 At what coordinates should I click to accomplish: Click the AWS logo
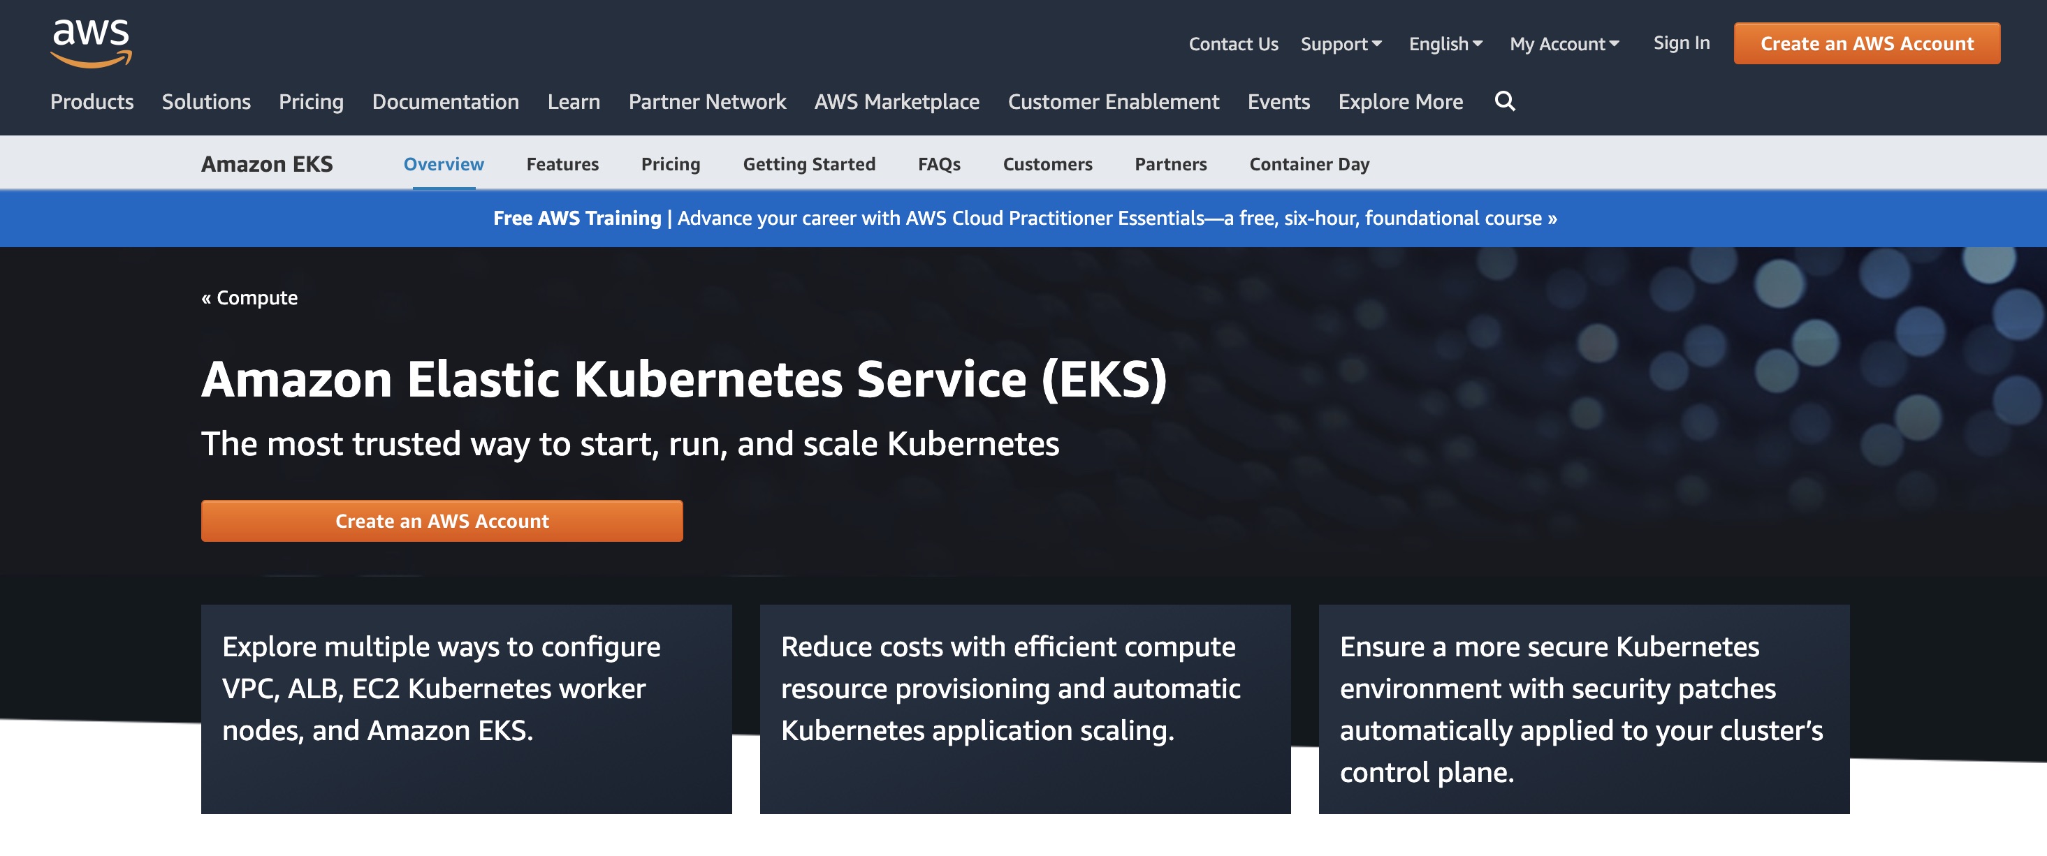tap(92, 44)
